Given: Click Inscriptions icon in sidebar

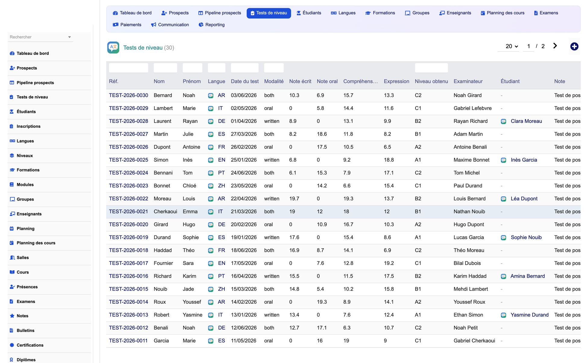Looking at the screenshot, I should pos(11,126).
